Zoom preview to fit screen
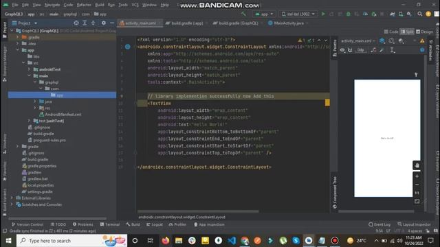The width and height of the screenshot is (440, 247). tap(417, 201)
